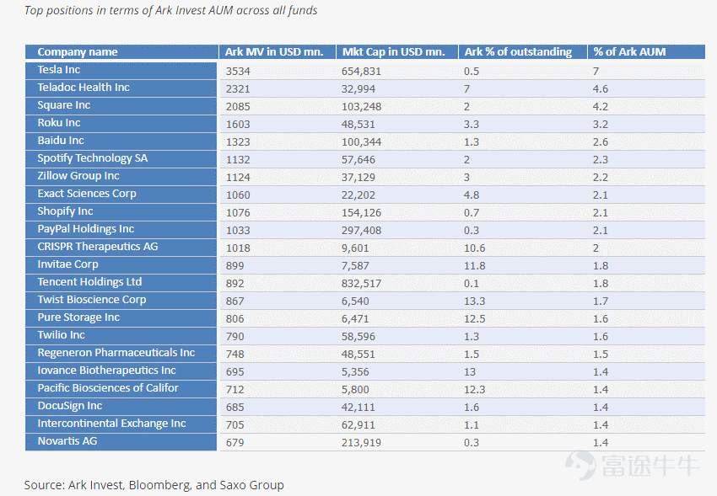
Task: Click Tencent's market cap 832,517
Action: pyautogui.click(x=361, y=284)
